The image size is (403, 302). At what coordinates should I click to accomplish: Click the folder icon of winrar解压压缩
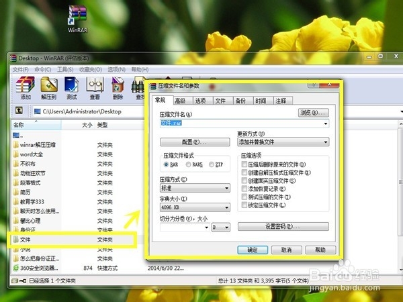tap(16, 145)
